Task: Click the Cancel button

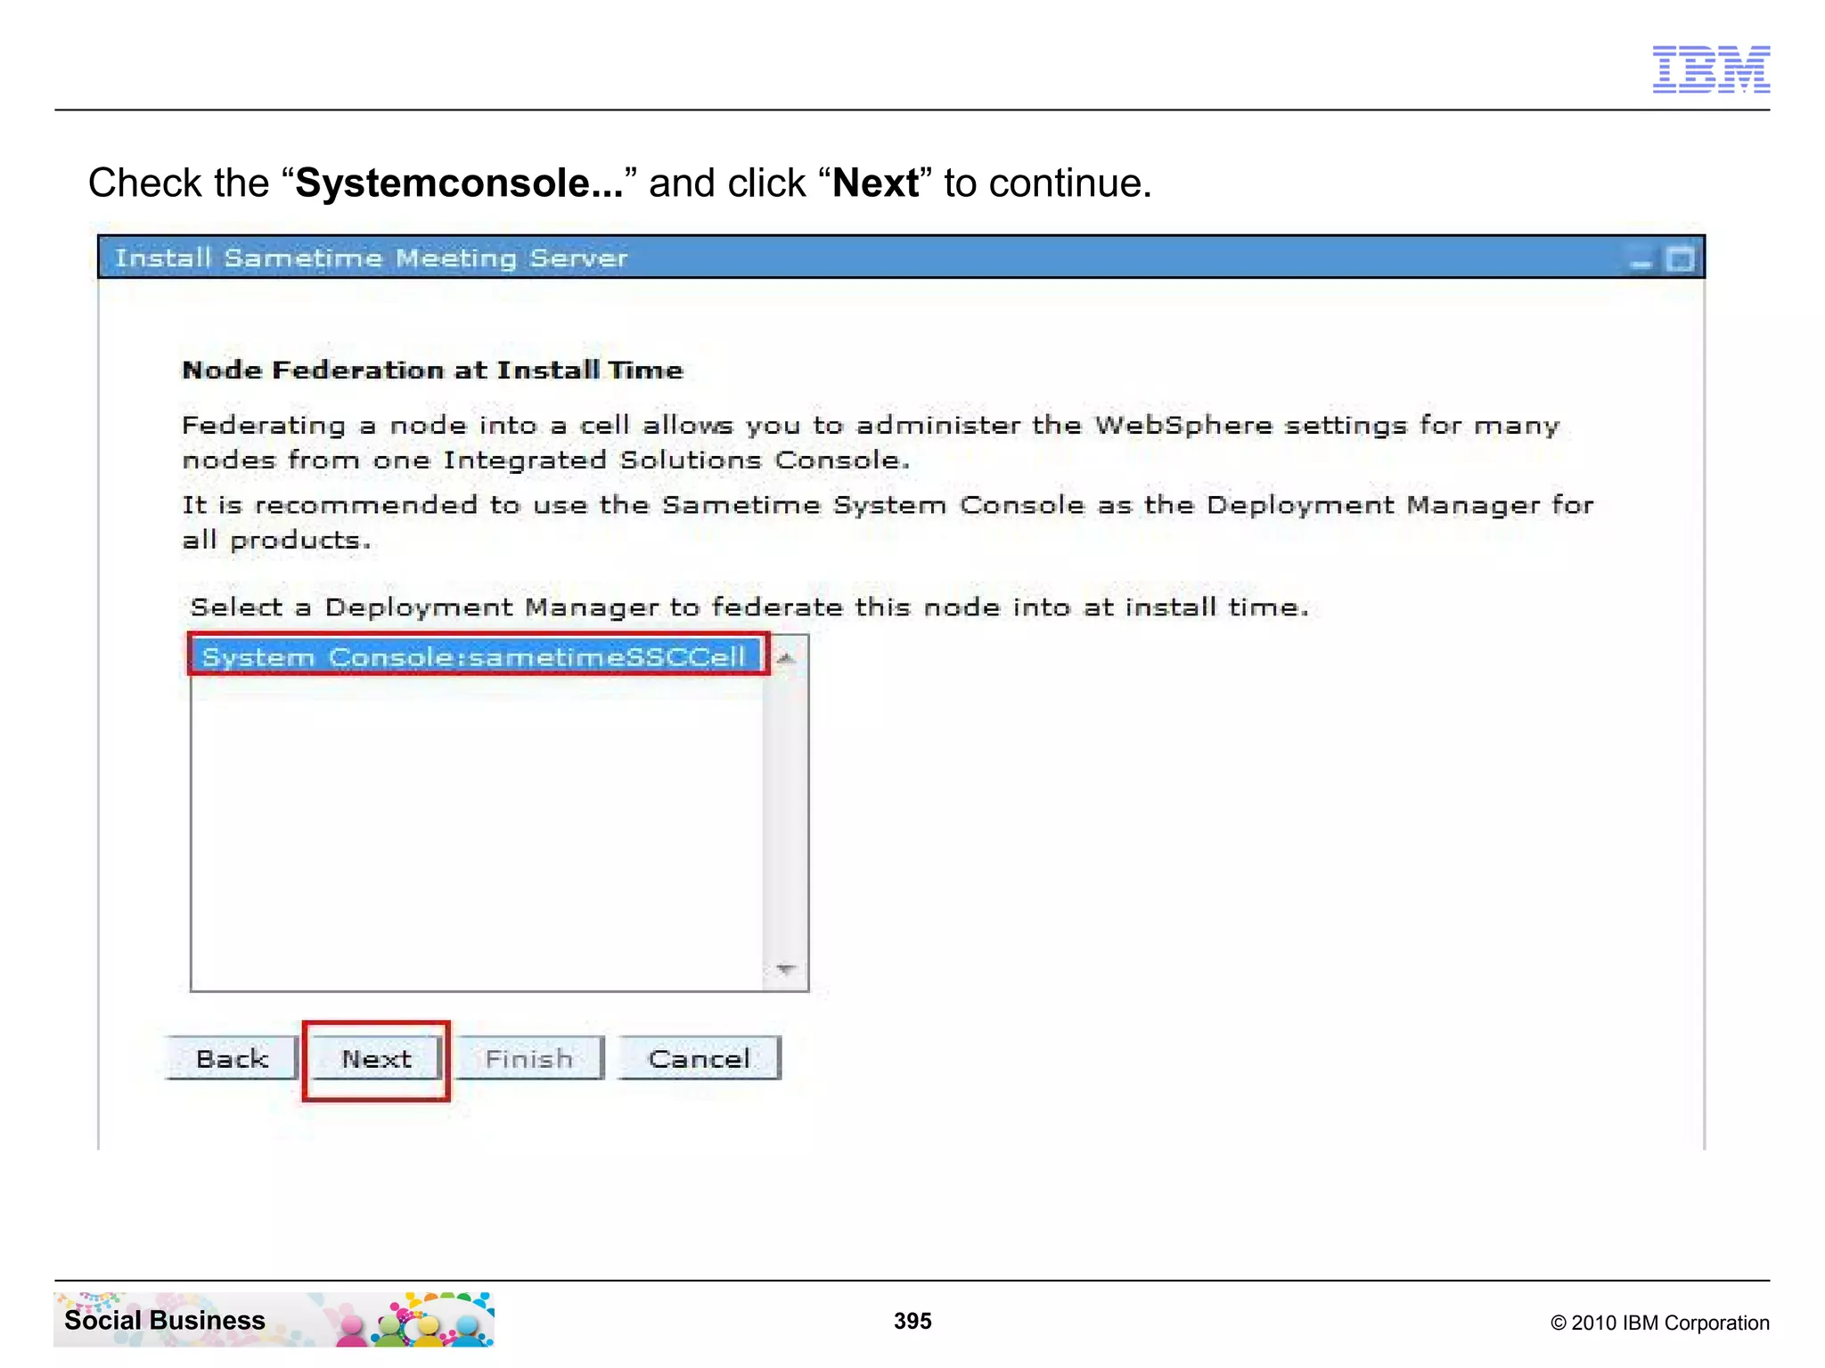Action: click(700, 1059)
